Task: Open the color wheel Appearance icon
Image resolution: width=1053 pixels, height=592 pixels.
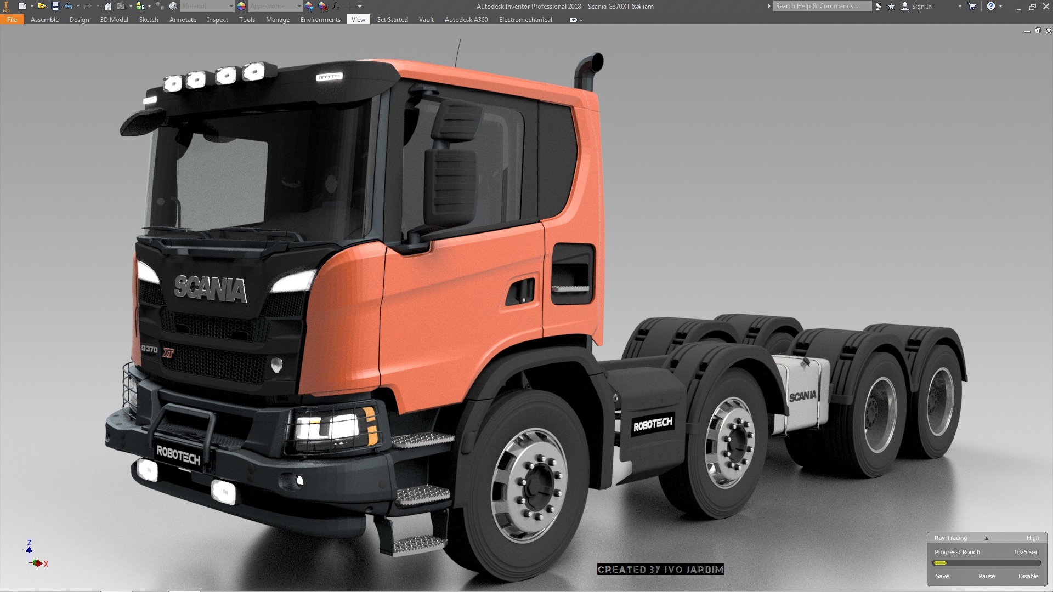Action: [x=241, y=6]
